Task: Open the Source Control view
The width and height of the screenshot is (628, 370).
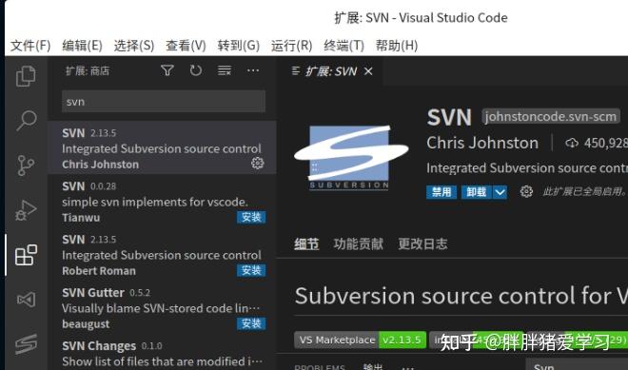Action: pyautogui.click(x=26, y=165)
